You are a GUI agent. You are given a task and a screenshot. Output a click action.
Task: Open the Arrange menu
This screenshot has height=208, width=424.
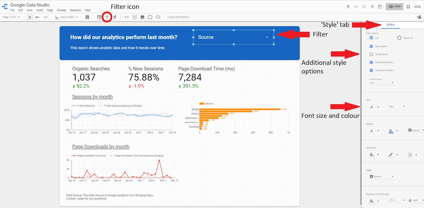click(x=61, y=10)
